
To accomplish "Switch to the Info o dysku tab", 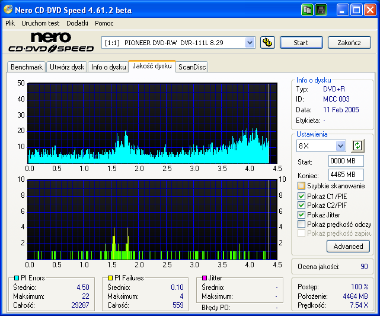I will coord(108,67).
